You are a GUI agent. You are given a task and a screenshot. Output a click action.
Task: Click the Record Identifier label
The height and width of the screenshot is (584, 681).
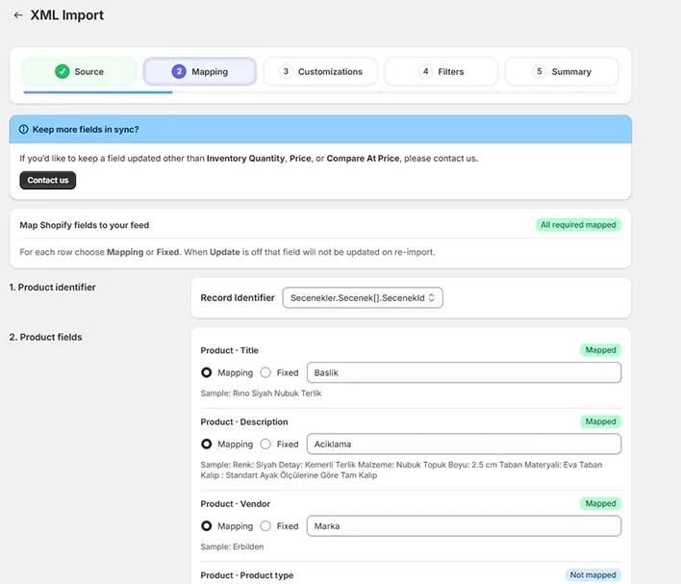[x=238, y=297]
